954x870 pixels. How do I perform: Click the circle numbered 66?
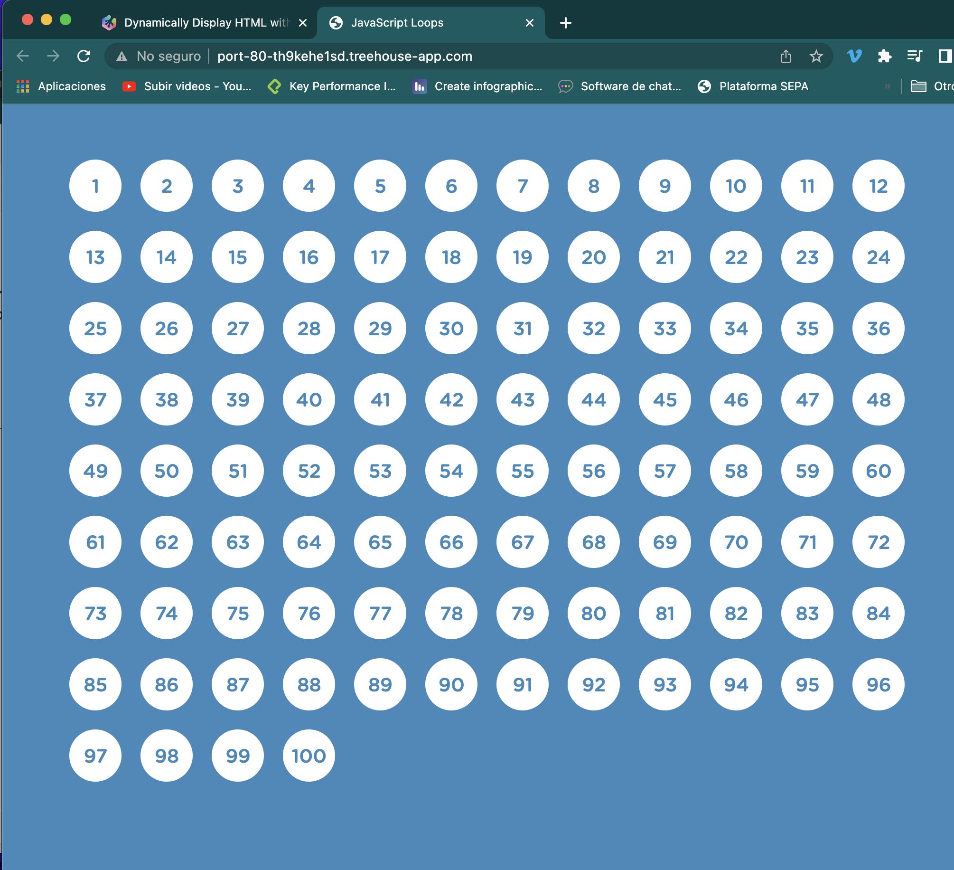pos(451,542)
